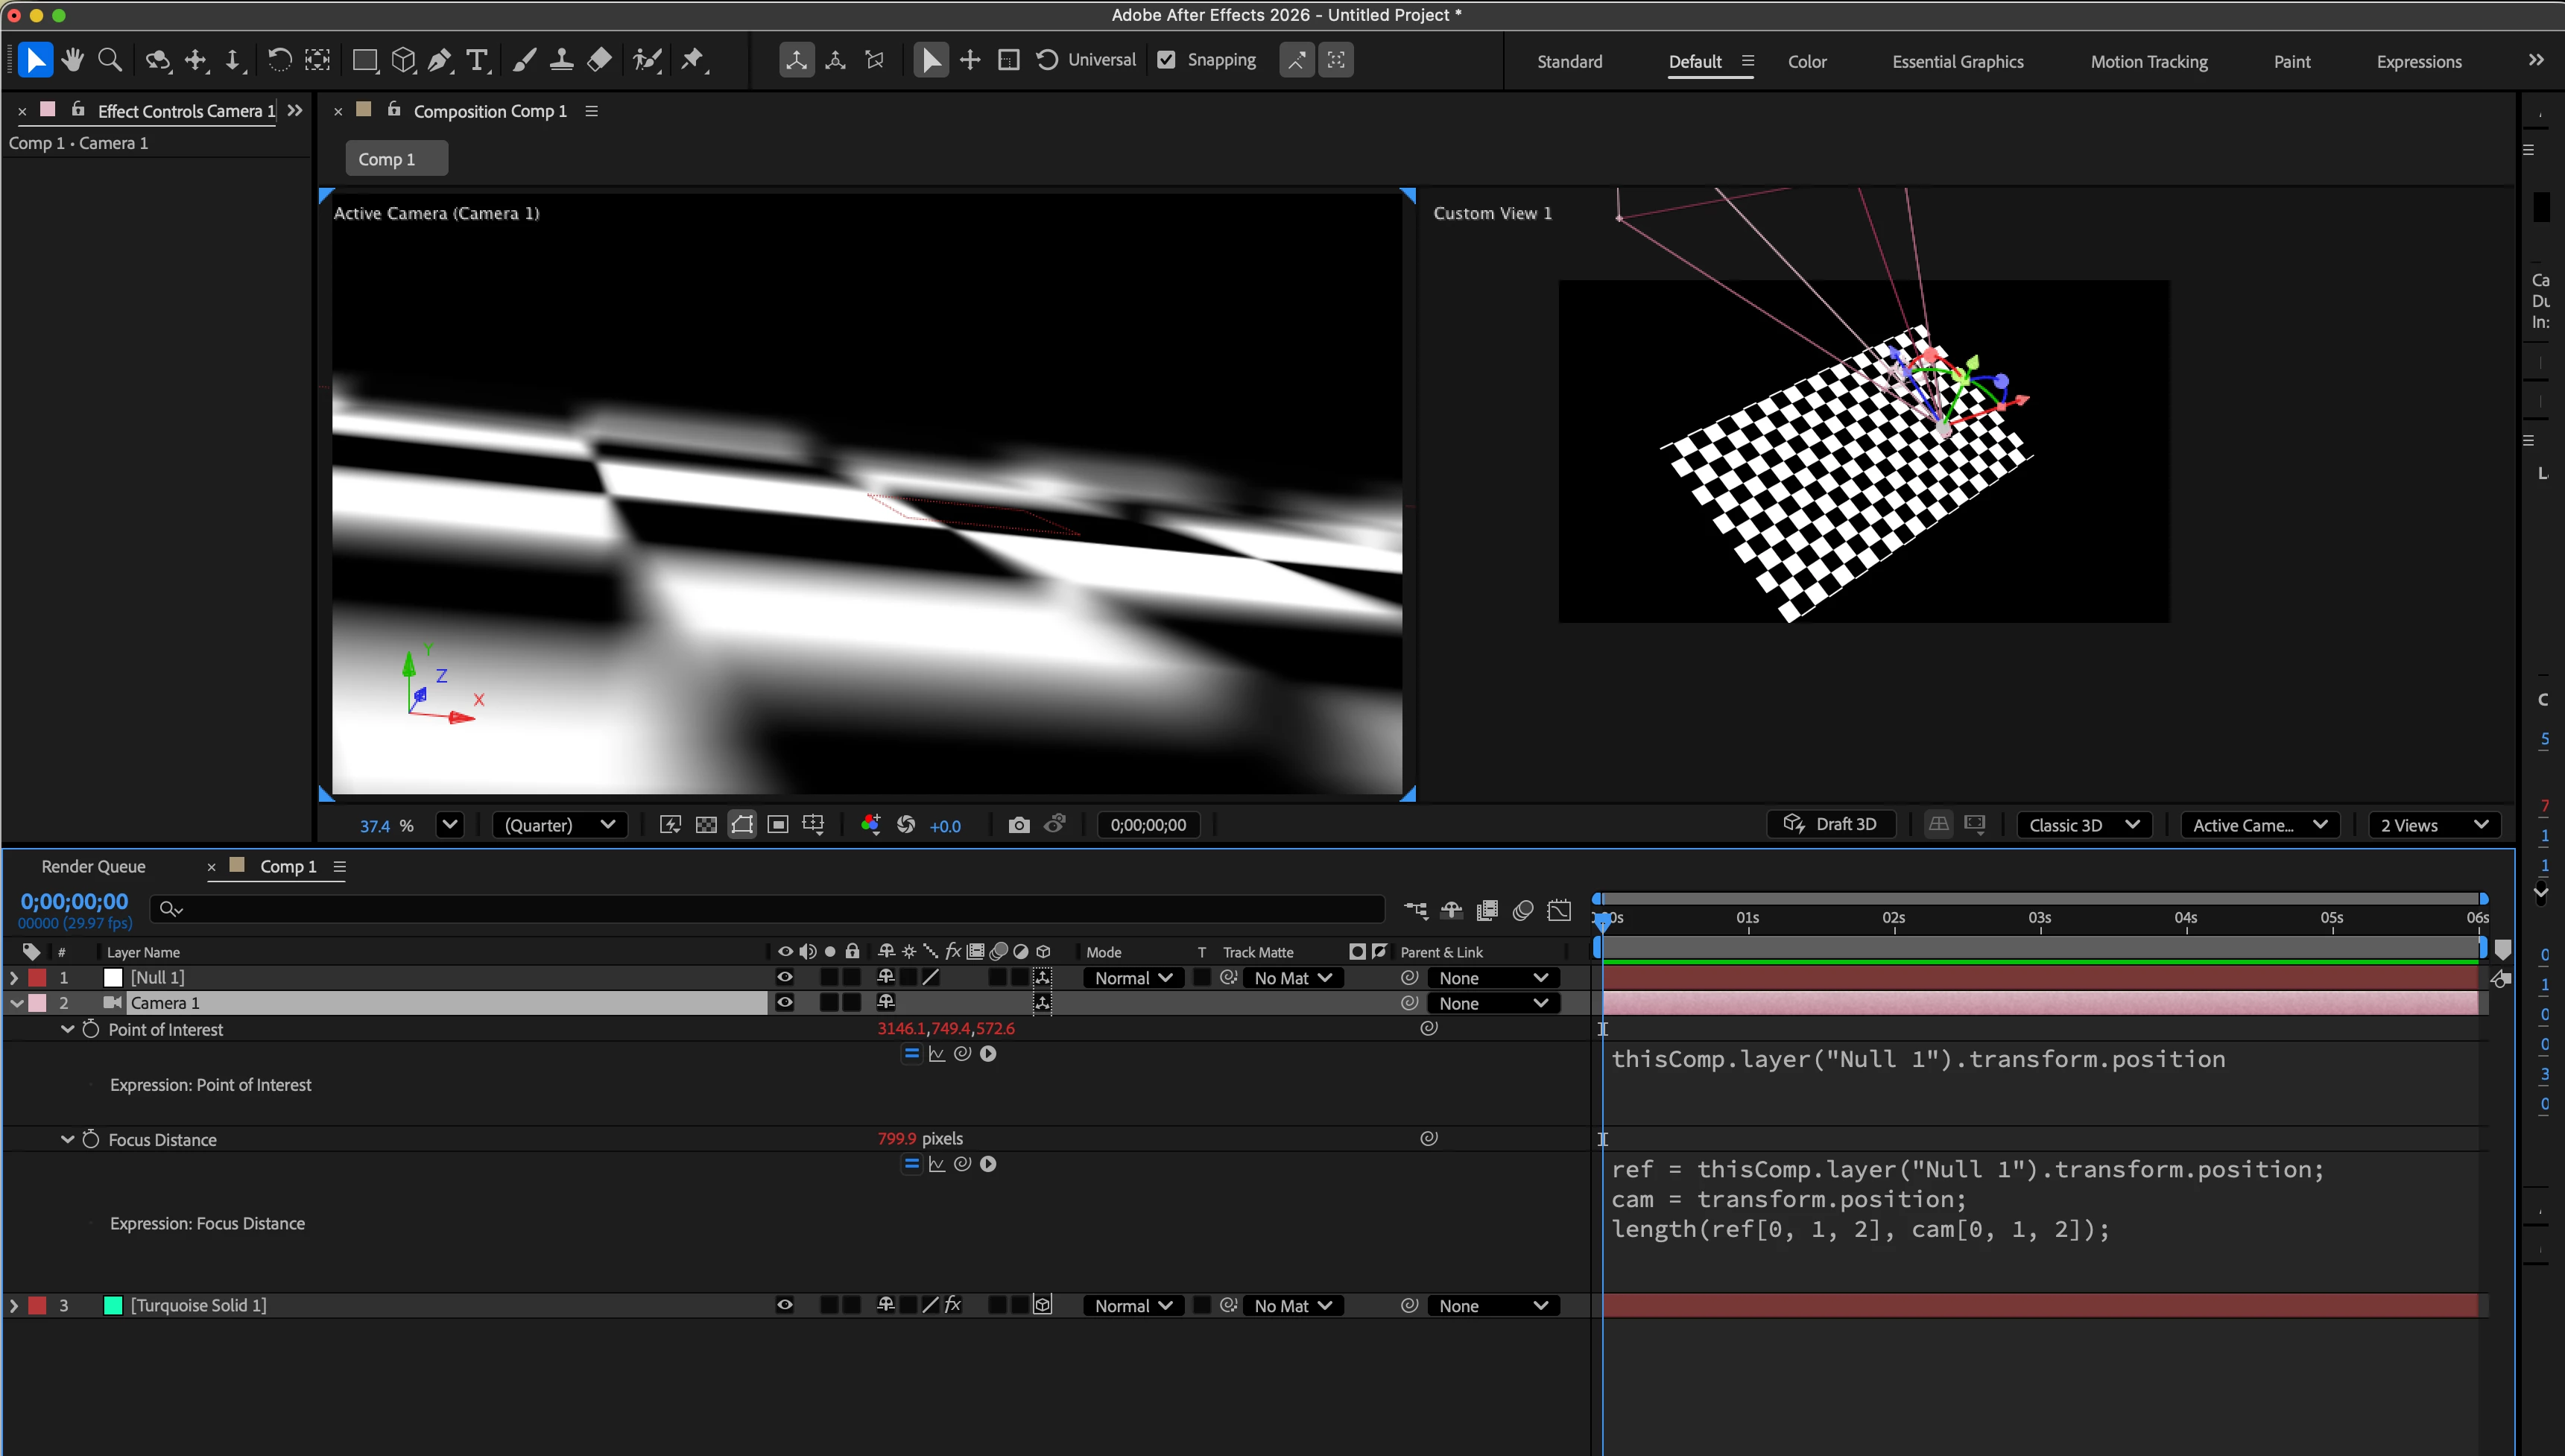The width and height of the screenshot is (2565, 1456).
Task: Select the Hand tool
Action: pyautogui.click(x=72, y=60)
